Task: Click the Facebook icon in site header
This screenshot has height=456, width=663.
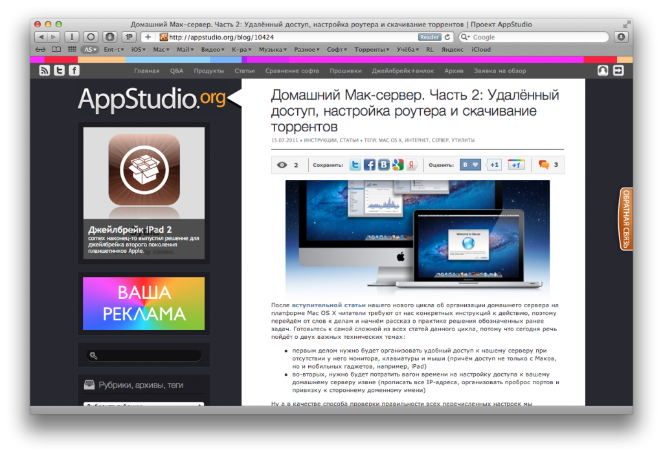Action: click(74, 71)
